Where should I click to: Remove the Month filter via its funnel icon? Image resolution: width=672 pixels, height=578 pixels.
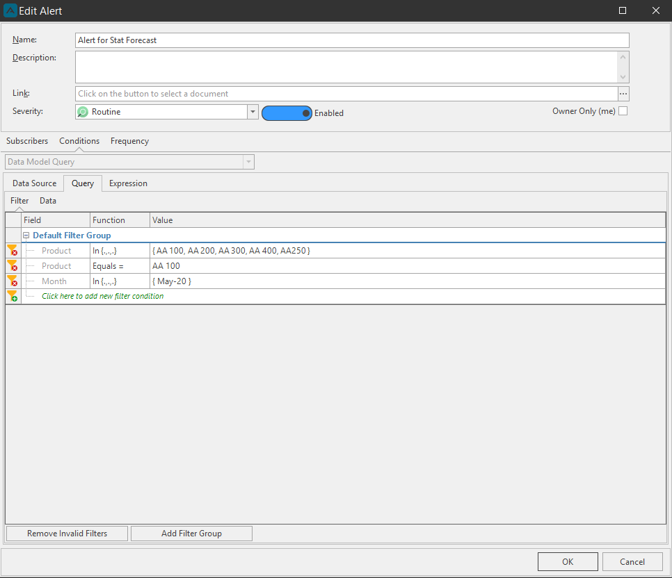point(12,281)
